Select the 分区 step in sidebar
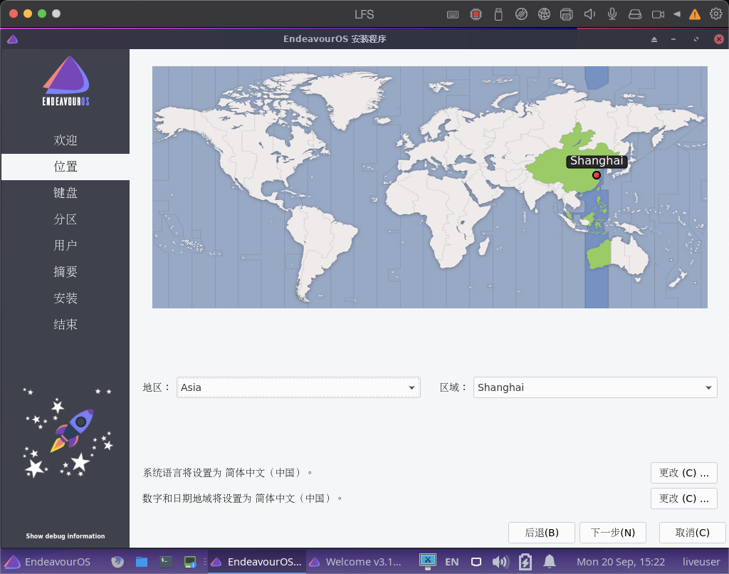 point(65,219)
